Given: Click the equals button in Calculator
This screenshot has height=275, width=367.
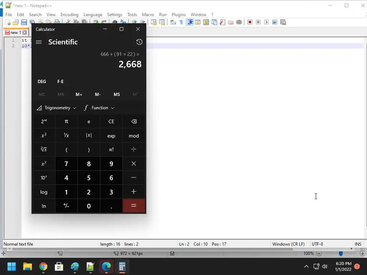Looking at the screenshot, I should (x=134, y=206).
